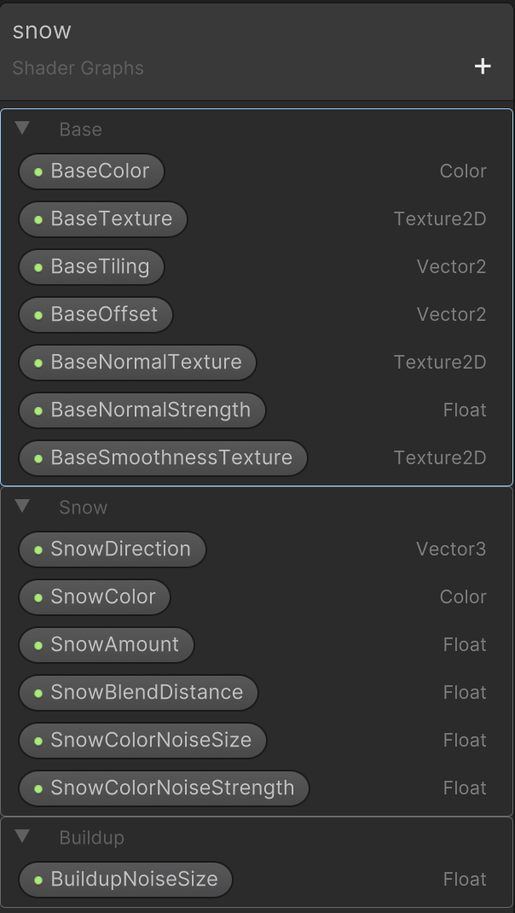Collapse the Buildup category arrow
Screen dimensions: 515x913
coord(23,837)
